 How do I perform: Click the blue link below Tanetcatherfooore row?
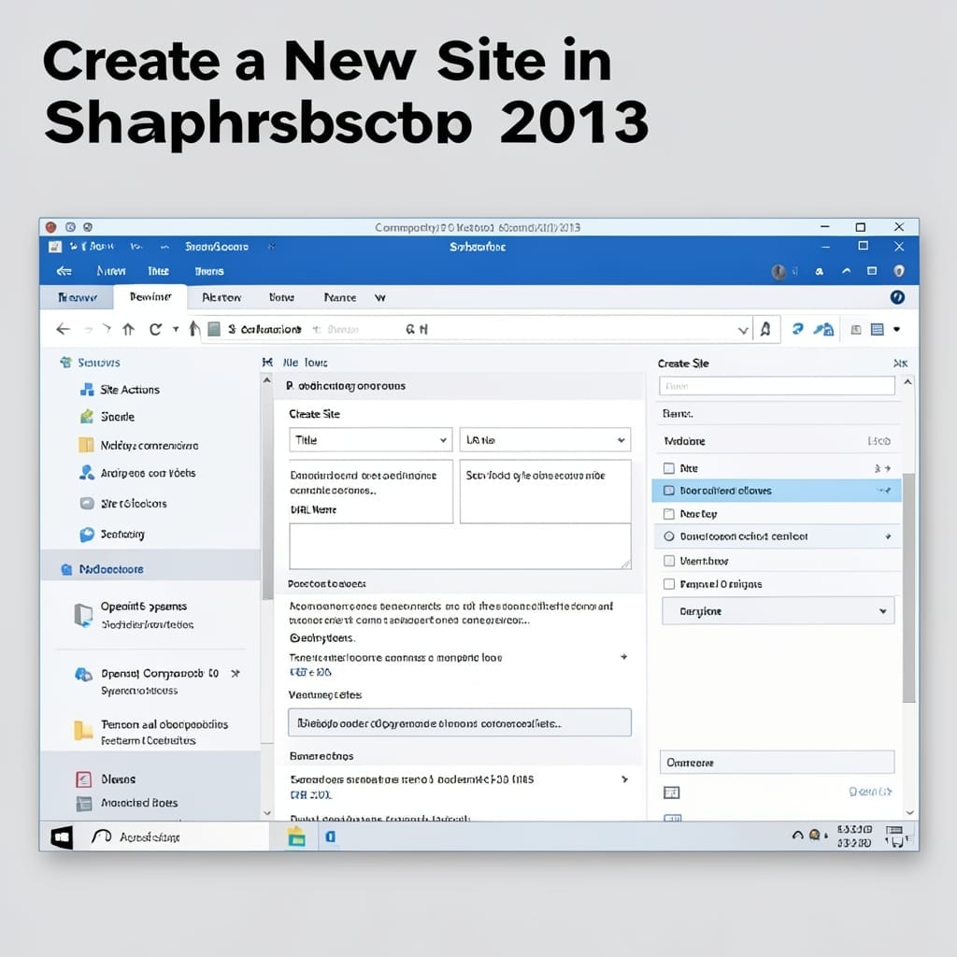[x=310, y=673]
